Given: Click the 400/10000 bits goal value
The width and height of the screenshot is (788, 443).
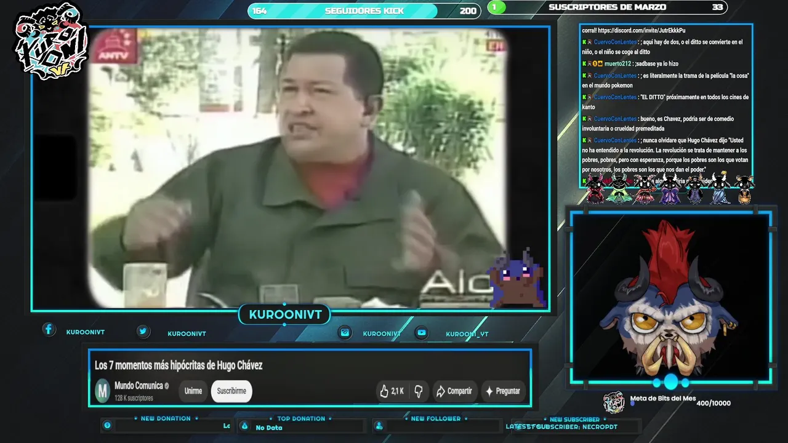Looking at the screenshot, I should (714, 403).
